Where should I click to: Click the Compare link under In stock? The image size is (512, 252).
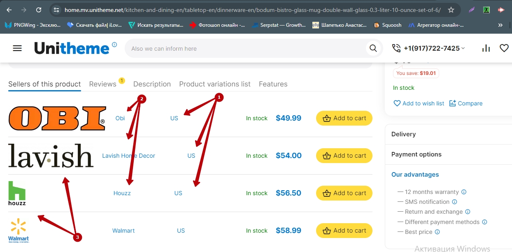[x=466, y=103]
